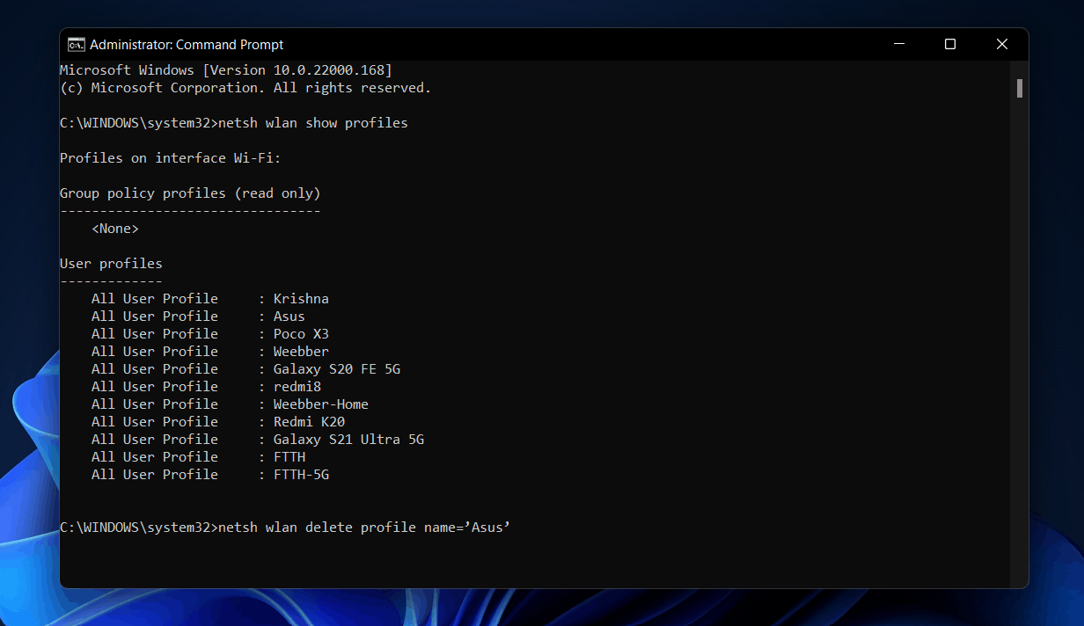This screenshot has width=1084, height=626.
Task: Click the 'Profiles on interface Wi-Fi:' line
Action: click(x=170, y=158)
